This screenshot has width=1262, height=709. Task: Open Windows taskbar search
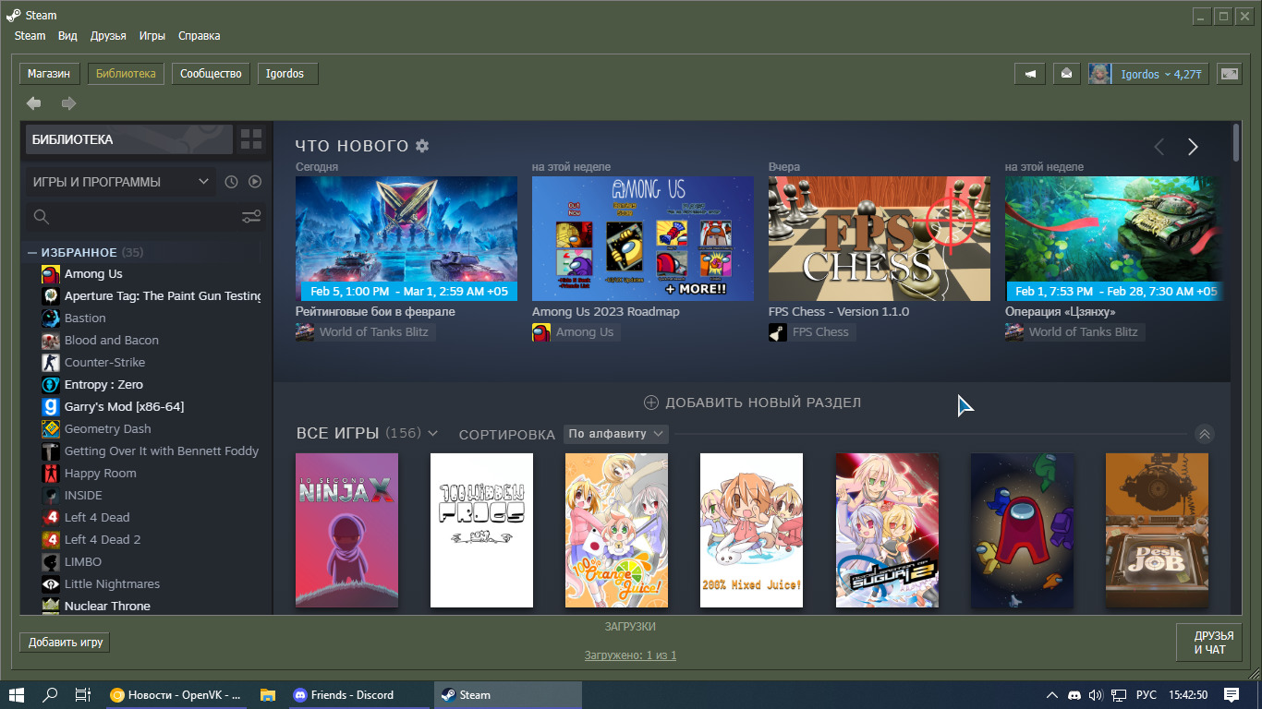(50, 695)
